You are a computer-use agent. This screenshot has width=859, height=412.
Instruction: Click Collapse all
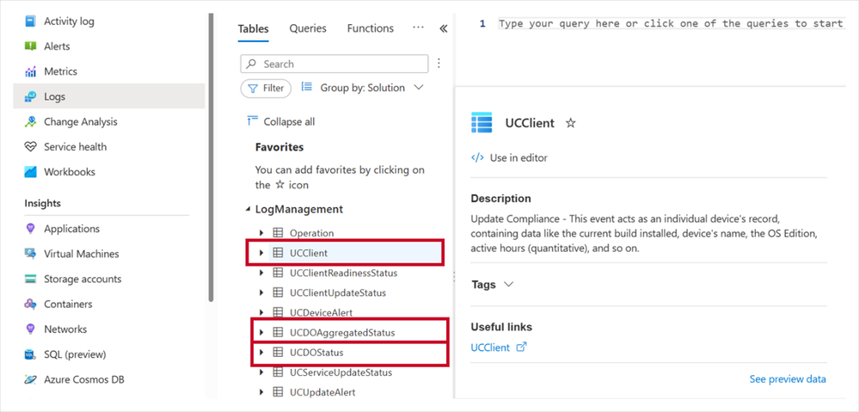click(x=289, y=121)
